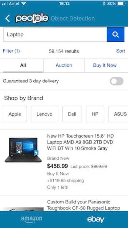The height and width of the screenshot is (228, 128).
Task: Select the Amazon logo tab
Action: tap(32, 219)
